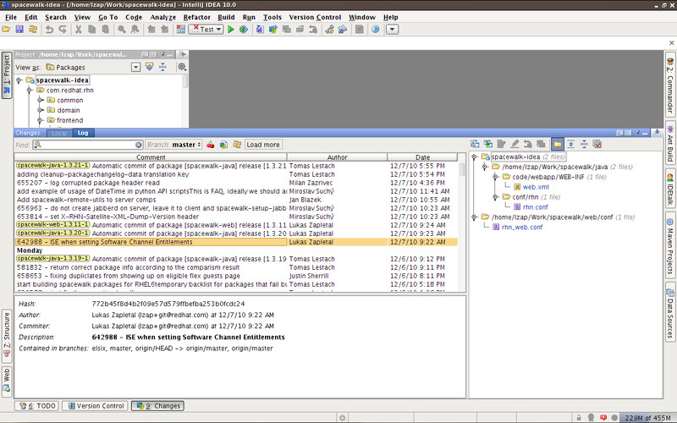677x423 pixels.
Task: Select the web.xml file in changes tree
Action: [x=536, y=187]
